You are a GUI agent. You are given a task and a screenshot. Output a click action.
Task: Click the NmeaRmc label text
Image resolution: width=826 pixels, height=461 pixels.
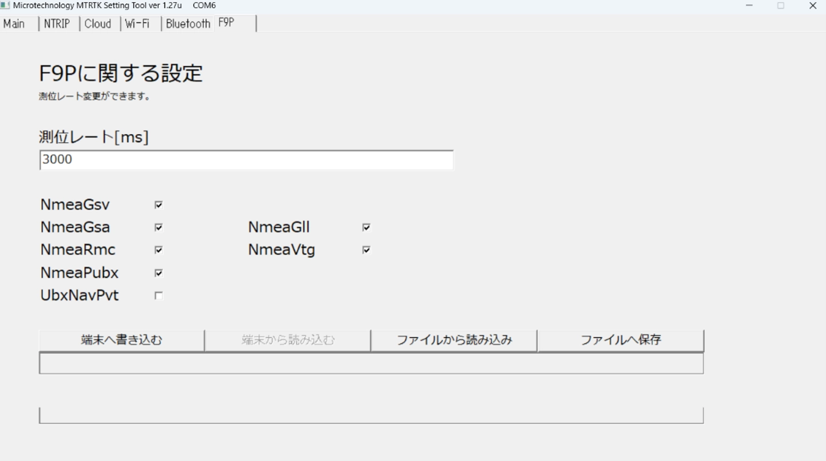click(x=78, y=250)
